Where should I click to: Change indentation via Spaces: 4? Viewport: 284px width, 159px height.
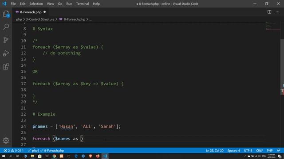click(233, 150)
